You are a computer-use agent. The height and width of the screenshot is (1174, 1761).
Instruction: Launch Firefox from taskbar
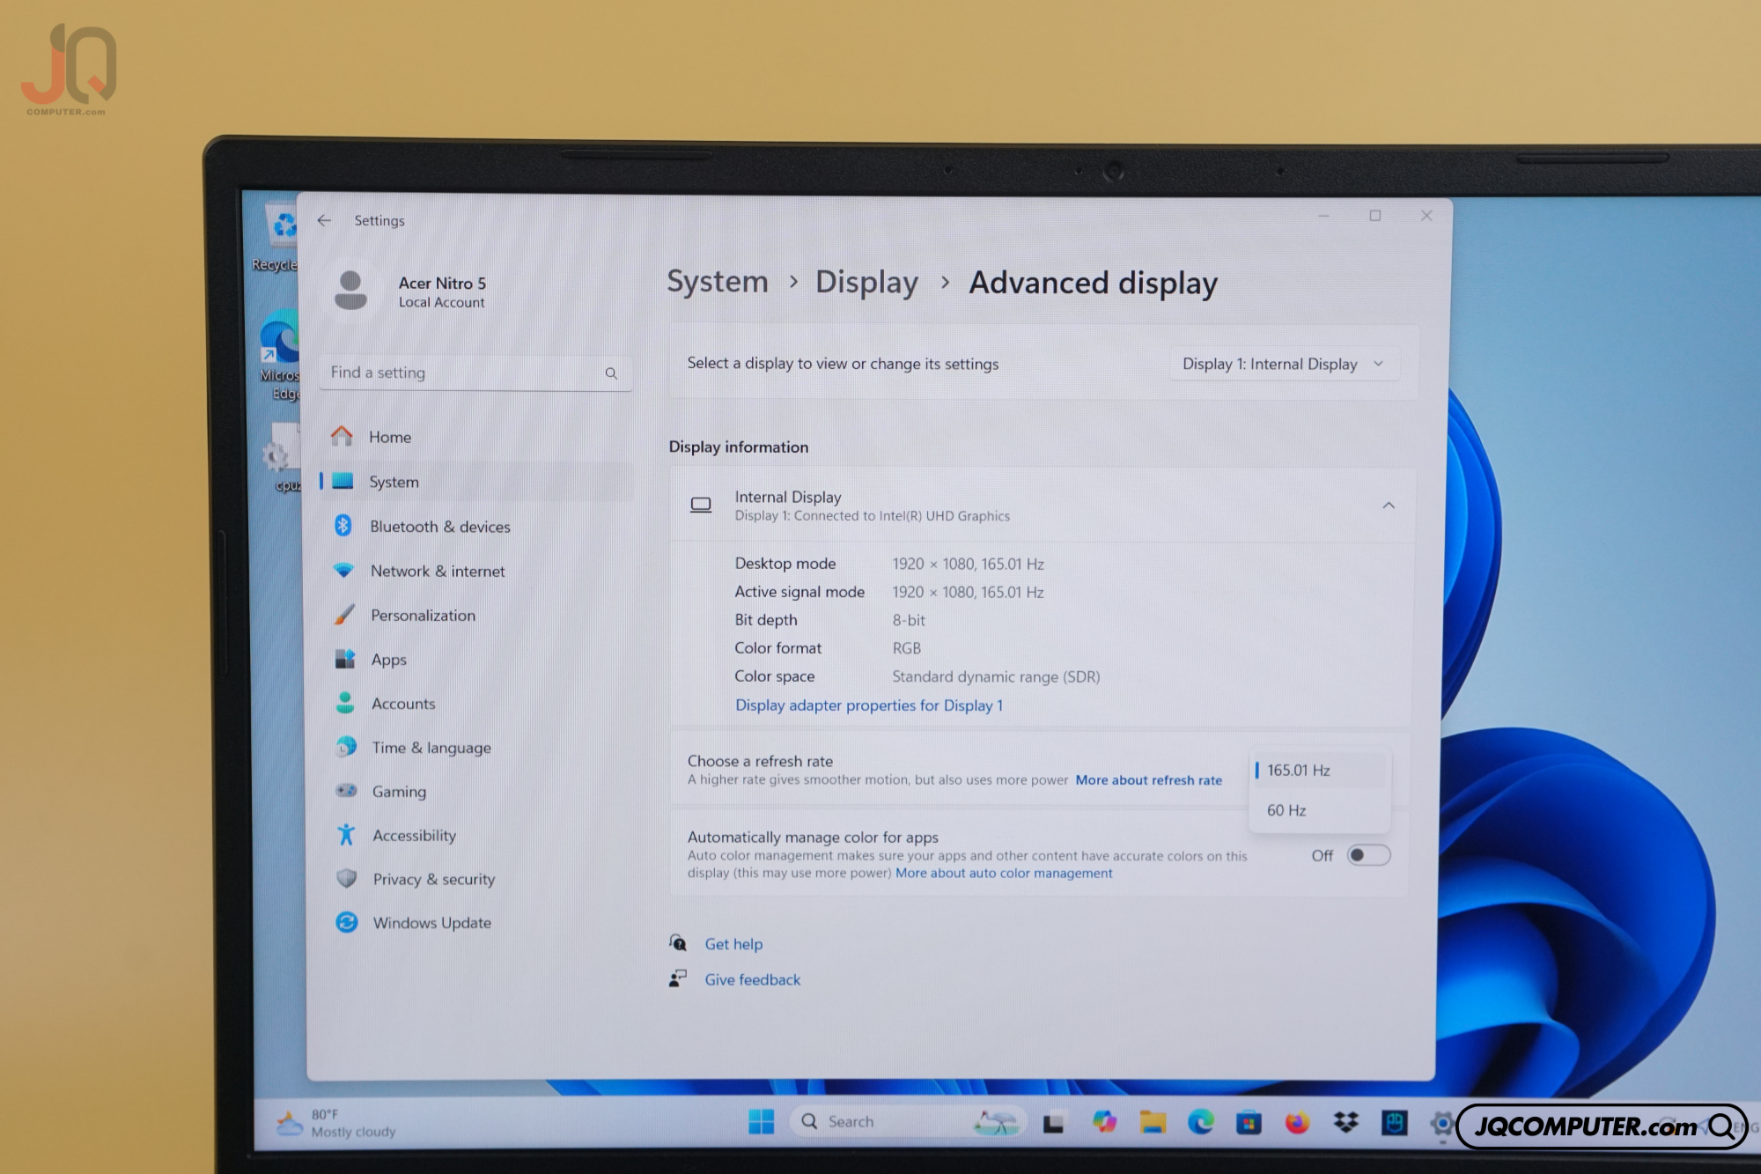[1297, 1123]
